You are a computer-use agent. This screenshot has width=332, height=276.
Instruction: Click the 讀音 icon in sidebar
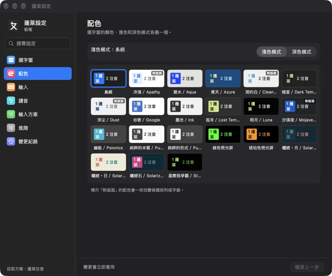[x=11, y=100]
